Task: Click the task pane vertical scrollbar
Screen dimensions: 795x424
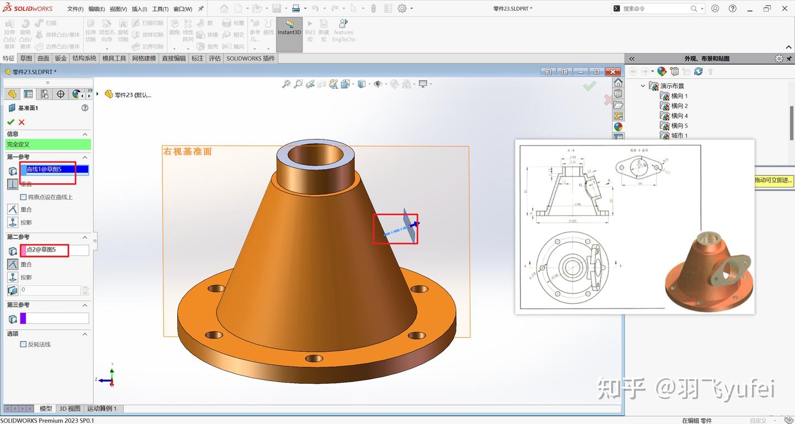Action: click(792, 124)
